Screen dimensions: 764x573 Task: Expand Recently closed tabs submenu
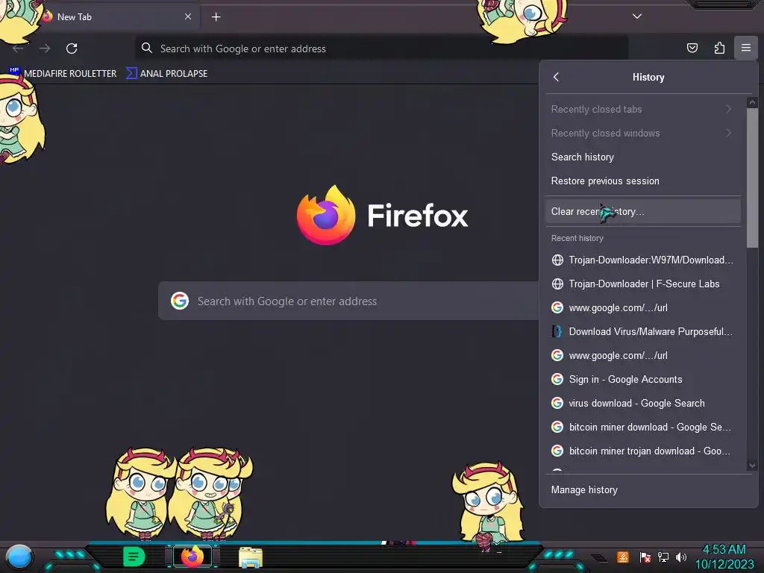642,109
